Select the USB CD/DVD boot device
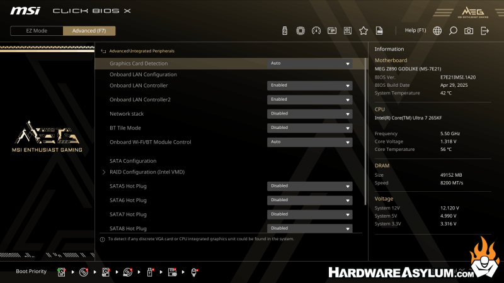504x283 pixels. tap(128, 272)
